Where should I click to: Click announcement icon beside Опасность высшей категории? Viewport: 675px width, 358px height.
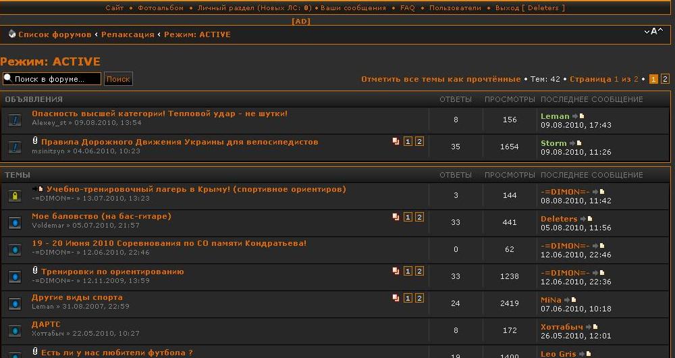coord(15,120)
